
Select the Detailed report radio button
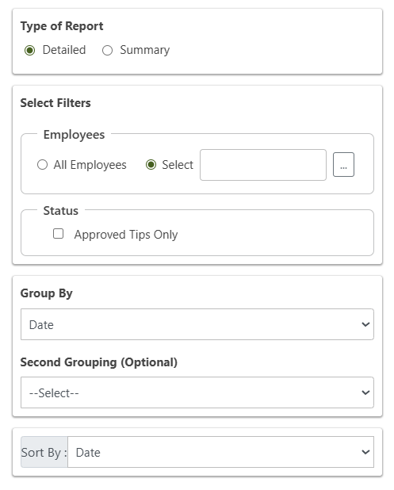click(29, 50)
